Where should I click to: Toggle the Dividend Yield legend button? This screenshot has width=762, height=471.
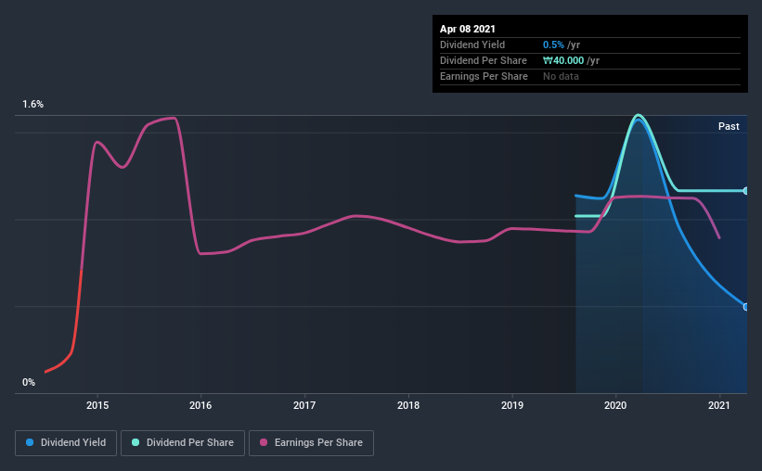66,443
